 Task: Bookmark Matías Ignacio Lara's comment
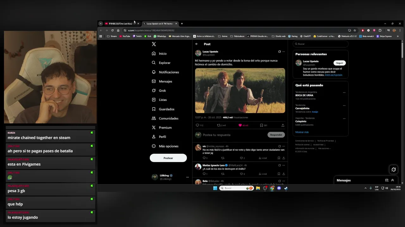pyautogui.click(x=279, y=174)
